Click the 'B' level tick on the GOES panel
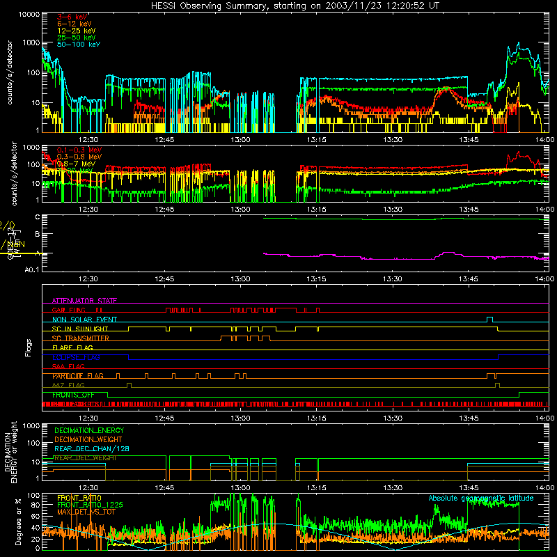This screenshot has width=557, height=557. (38, 234)
